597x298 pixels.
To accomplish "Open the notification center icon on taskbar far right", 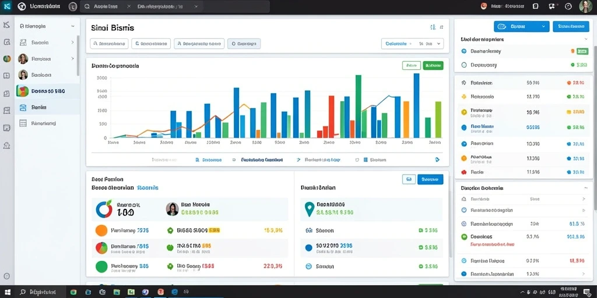I will click(587, 292).
